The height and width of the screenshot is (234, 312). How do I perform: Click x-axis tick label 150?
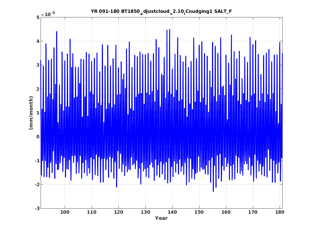[199, 212]
